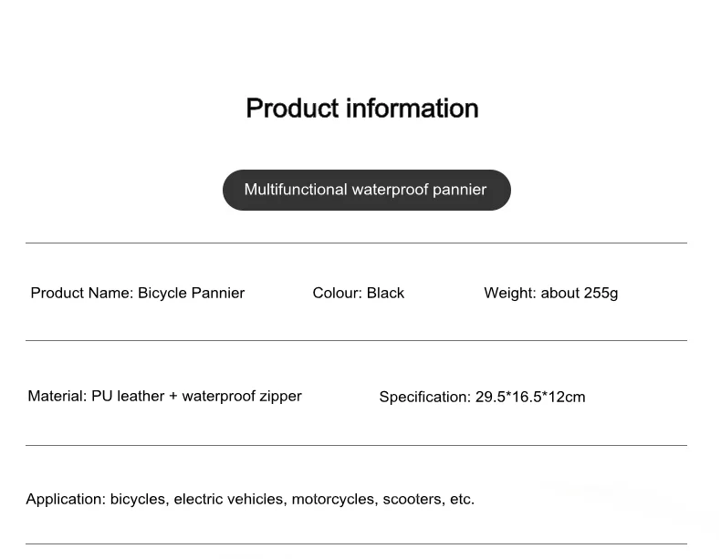Click the "Specification" label text

tap(423, 397)
